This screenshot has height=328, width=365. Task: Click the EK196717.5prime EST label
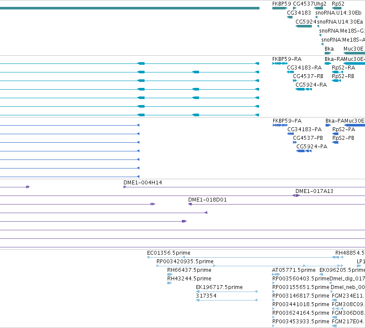[x=219, y=288]
